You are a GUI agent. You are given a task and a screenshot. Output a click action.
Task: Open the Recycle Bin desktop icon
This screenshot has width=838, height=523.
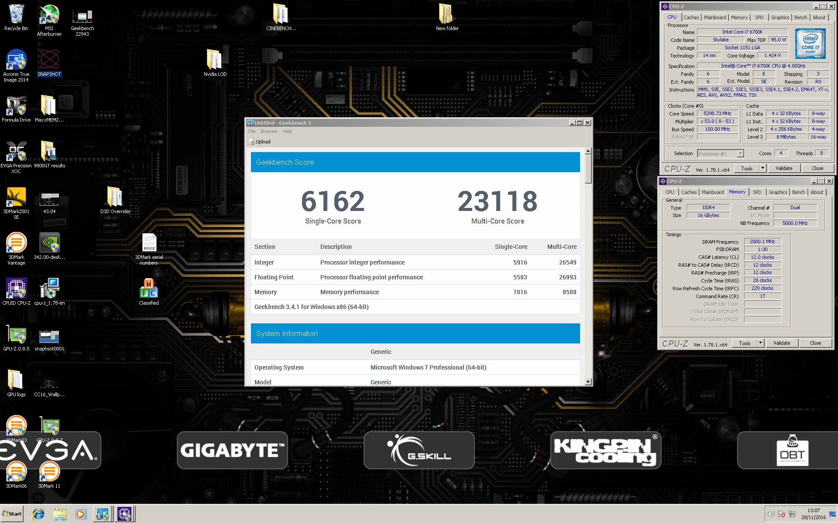coord(16,17)
